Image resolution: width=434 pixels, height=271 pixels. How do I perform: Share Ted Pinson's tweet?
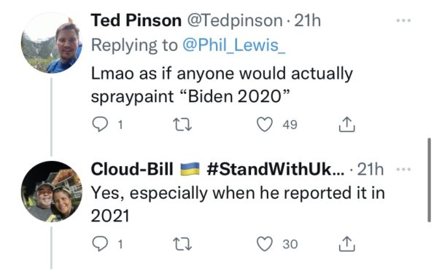[346, 125]
